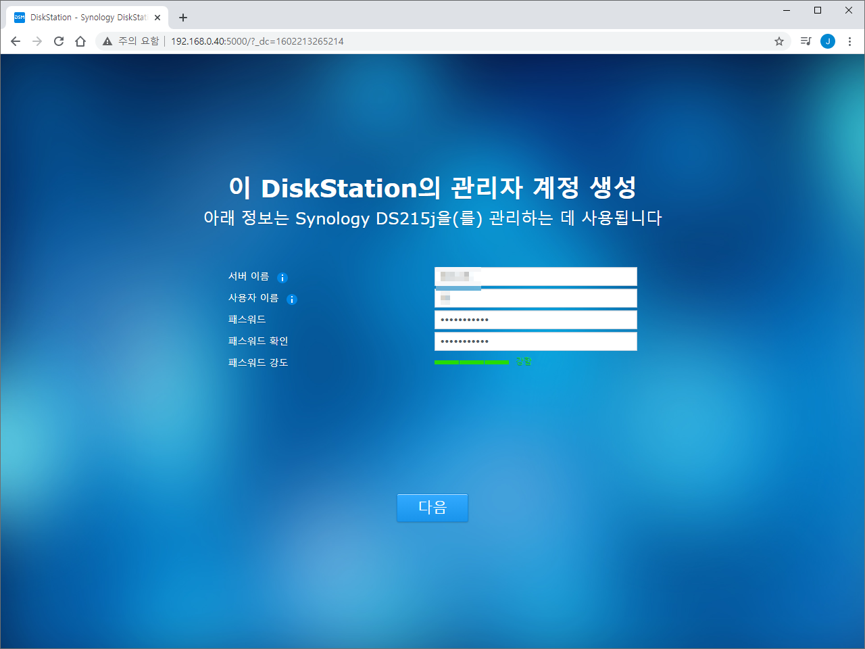Click the 다음 button
Viewport: 865px width, 649px height.
click(x=432, y=507)
